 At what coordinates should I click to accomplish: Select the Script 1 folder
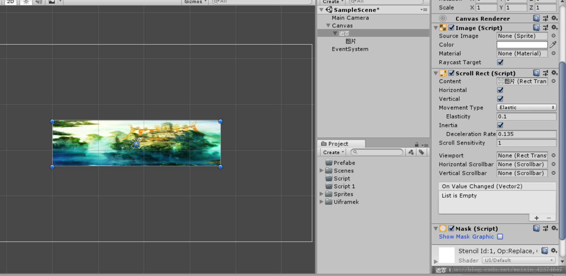[x=344, y=186]
